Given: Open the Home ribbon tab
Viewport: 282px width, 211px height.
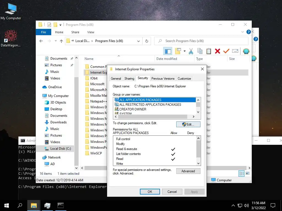Looking at the screenshot, I should click(x=59, y=32).
